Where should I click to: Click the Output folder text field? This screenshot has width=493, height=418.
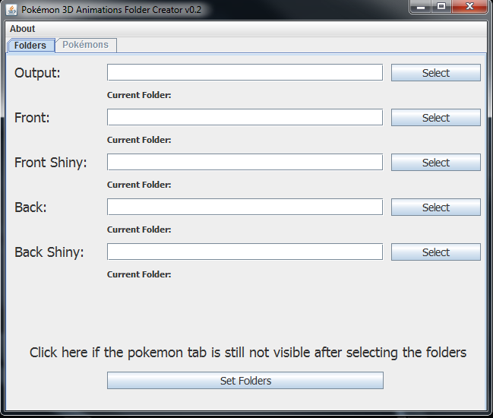pyautogui.click(x=245, y=72)
